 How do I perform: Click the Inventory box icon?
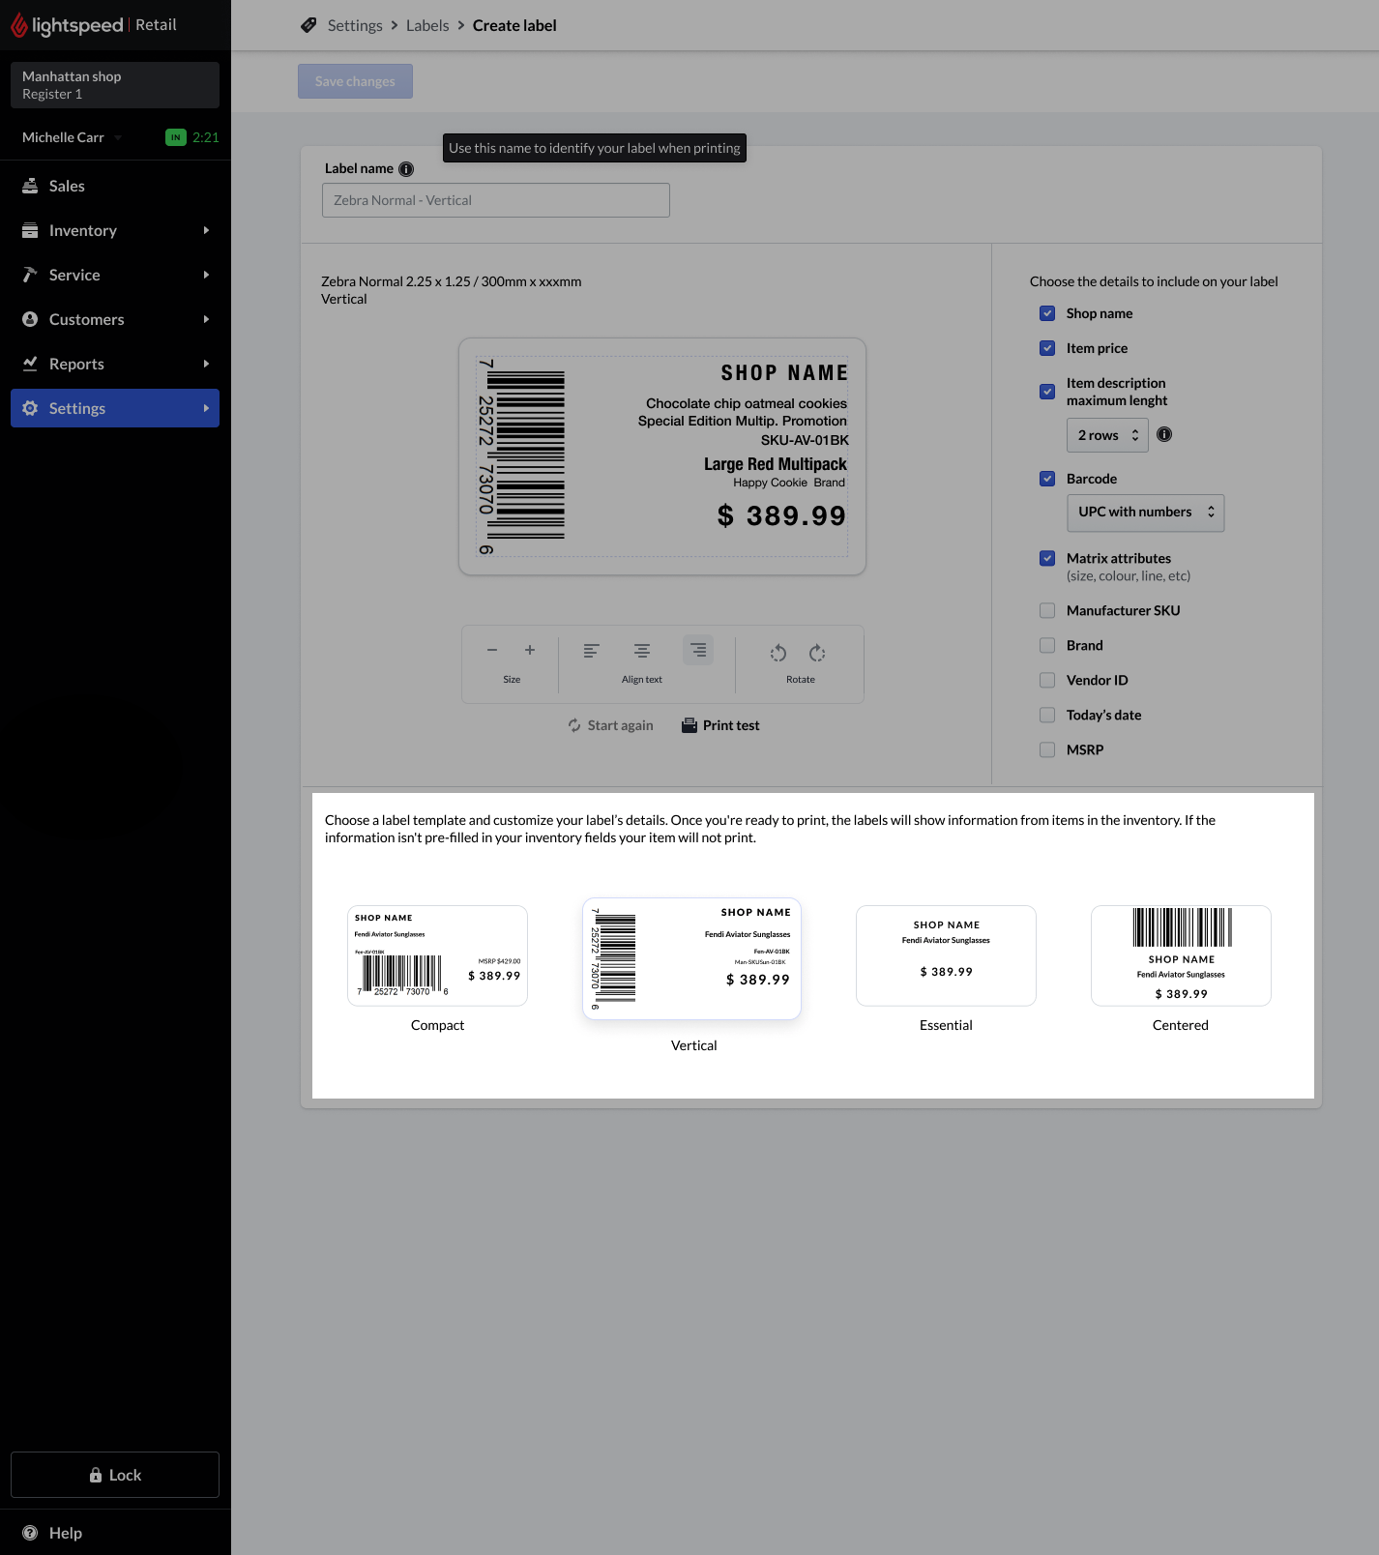tap(30, 230)
